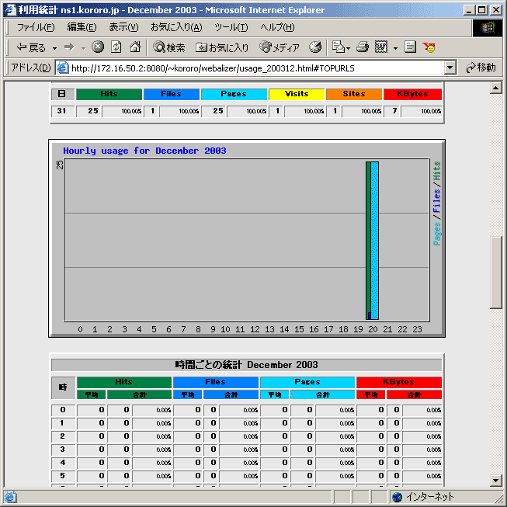Click the green Hits color header in hourly table
507x507 pixels.
pos(123,382)
